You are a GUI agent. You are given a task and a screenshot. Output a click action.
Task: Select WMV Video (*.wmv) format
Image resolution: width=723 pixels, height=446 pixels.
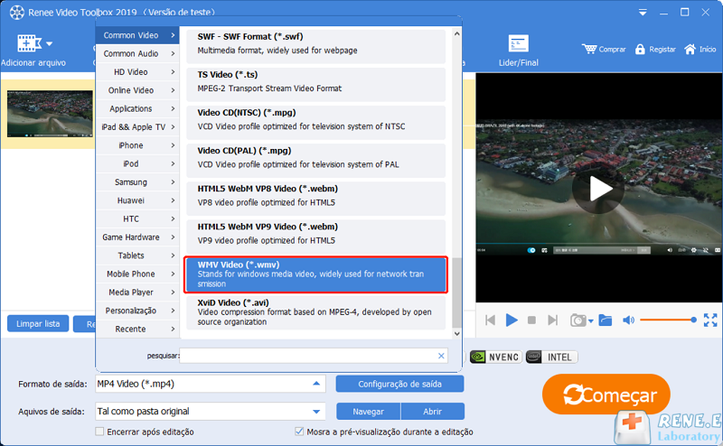pos(315,274)
